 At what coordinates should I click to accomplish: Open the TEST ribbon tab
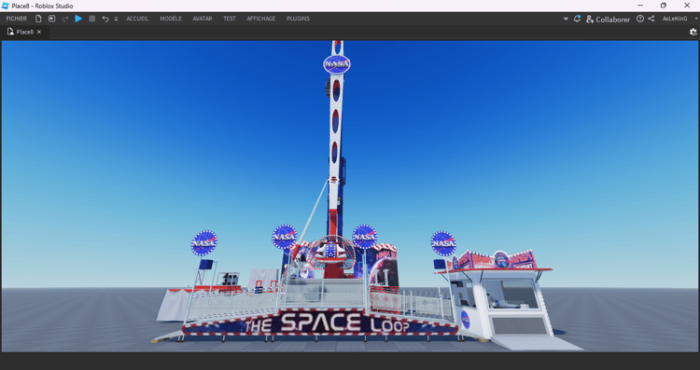230,19
